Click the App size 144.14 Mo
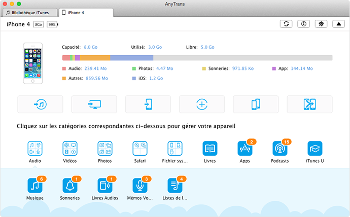Image resolution: width=350 pixels, height=217 pixels. coord(302,68)
